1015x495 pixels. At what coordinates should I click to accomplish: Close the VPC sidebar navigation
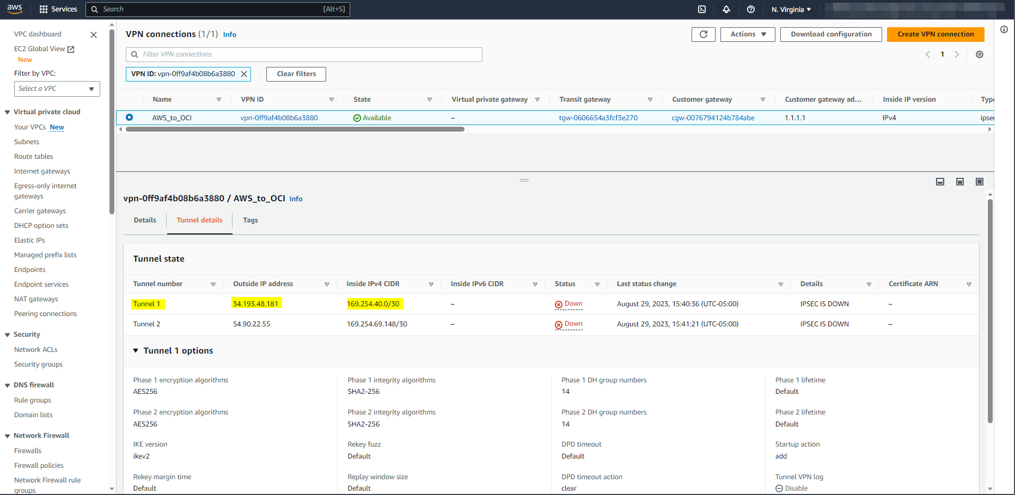point(94,35)
